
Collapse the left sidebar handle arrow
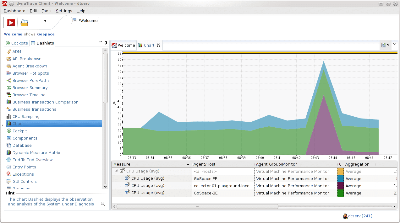(3, 125)
